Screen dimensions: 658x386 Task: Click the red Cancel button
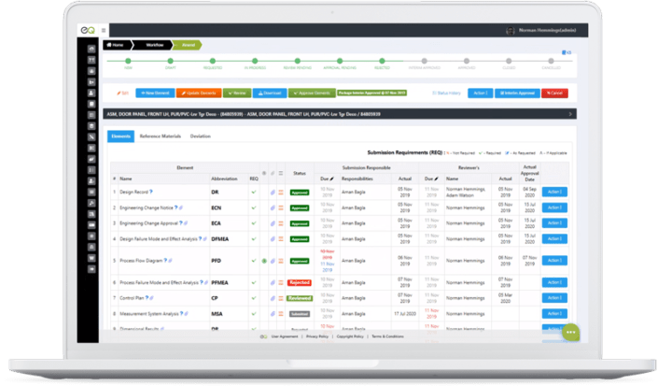click(x=554, y=93)
